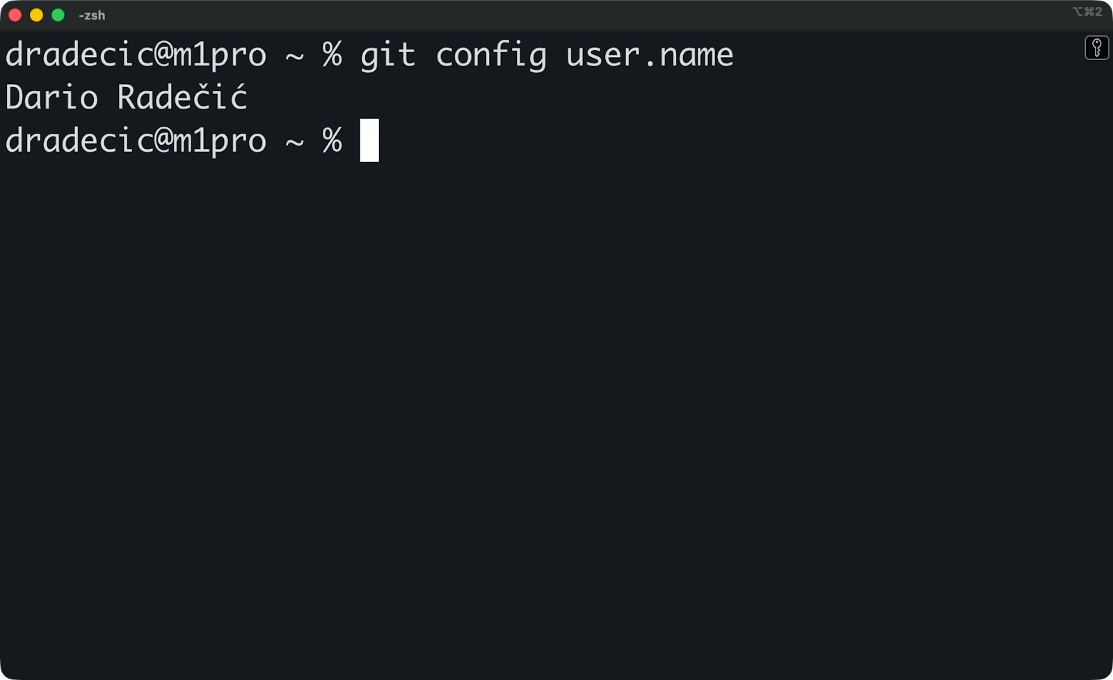1113x680 pixels.
Task: Click the second dradecic@m1pro prompt
Action: pyautogui.click(x=136, y=141)
